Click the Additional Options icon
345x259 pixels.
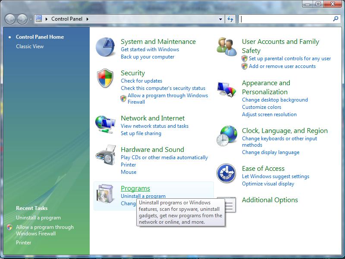point(230,204)
